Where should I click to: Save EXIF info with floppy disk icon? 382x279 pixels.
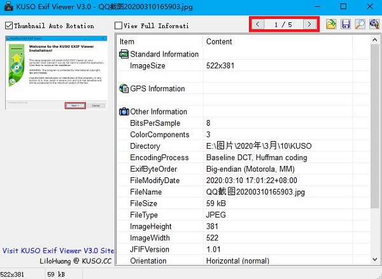346,24
